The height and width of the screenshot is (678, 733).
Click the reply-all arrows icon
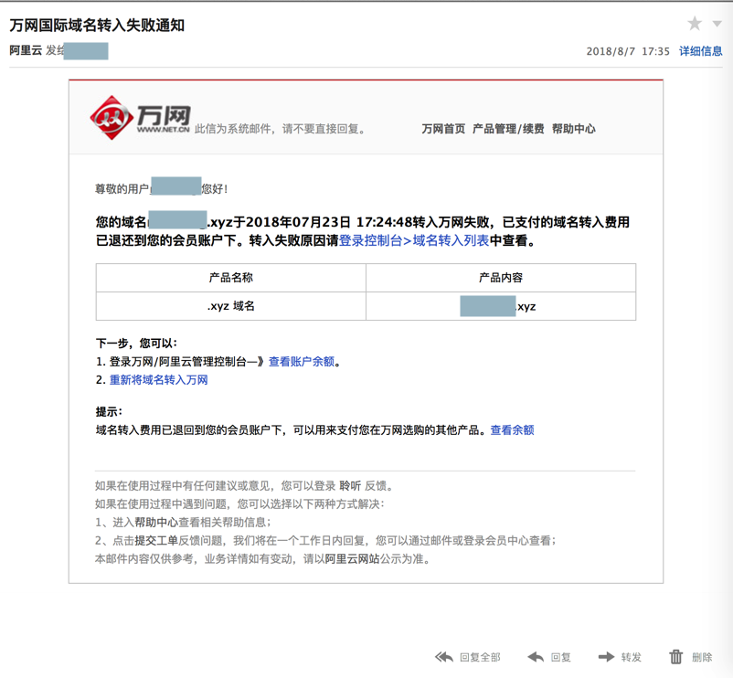coord(444,657)
